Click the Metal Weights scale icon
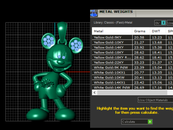Viewport: 173px width, 130px height. 94,13
